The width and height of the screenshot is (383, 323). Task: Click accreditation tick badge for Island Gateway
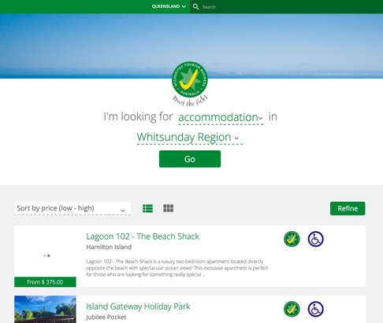point(292,309)
